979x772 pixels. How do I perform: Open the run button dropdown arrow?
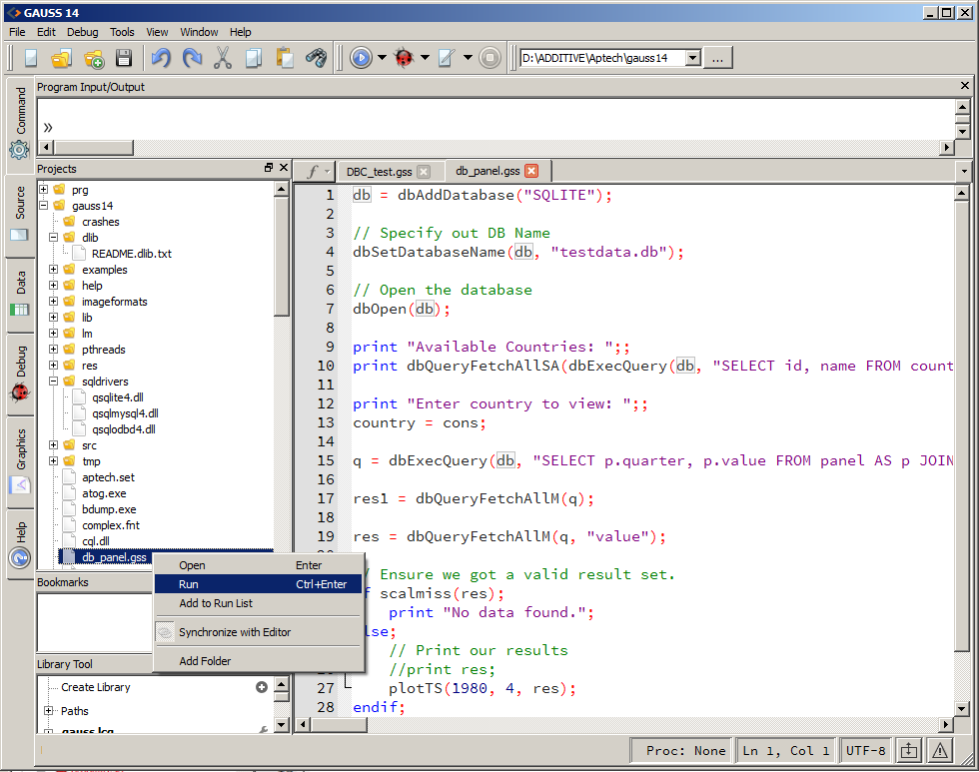(x=382, y=58)
